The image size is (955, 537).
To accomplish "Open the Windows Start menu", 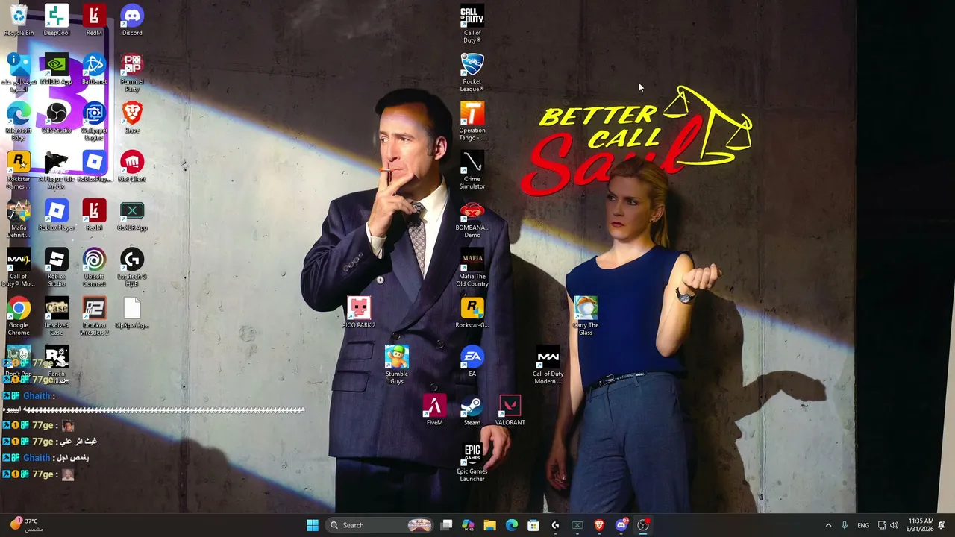I will [x=313, y=525].
